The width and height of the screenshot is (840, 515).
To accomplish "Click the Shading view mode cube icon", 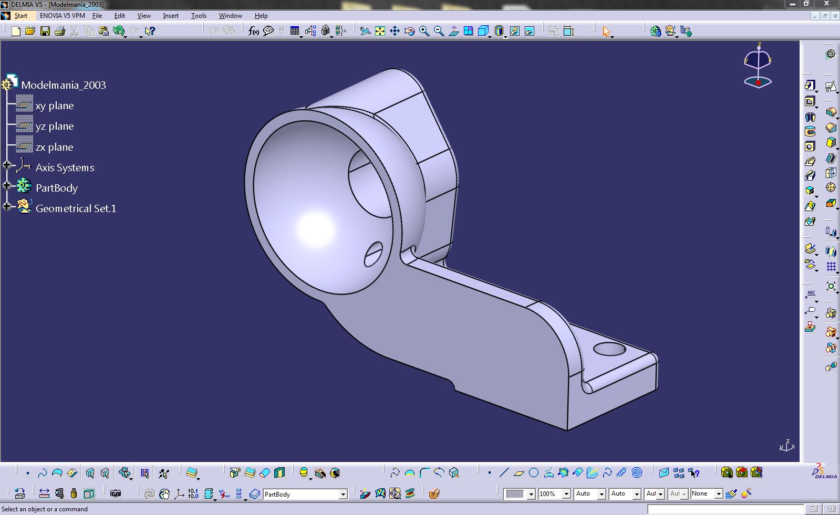I will [483, 31].
